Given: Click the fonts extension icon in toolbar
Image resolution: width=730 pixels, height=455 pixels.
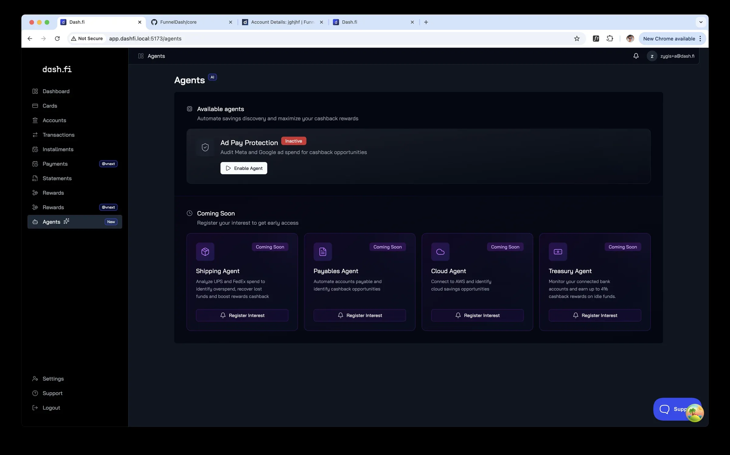Looking at the screenshot, I should point(596,39).
